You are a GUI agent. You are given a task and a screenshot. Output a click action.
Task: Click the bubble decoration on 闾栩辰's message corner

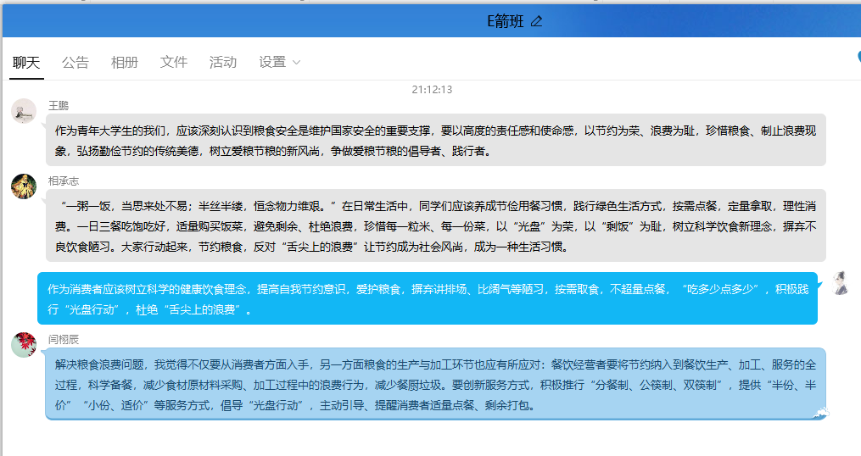pos(820,413)
